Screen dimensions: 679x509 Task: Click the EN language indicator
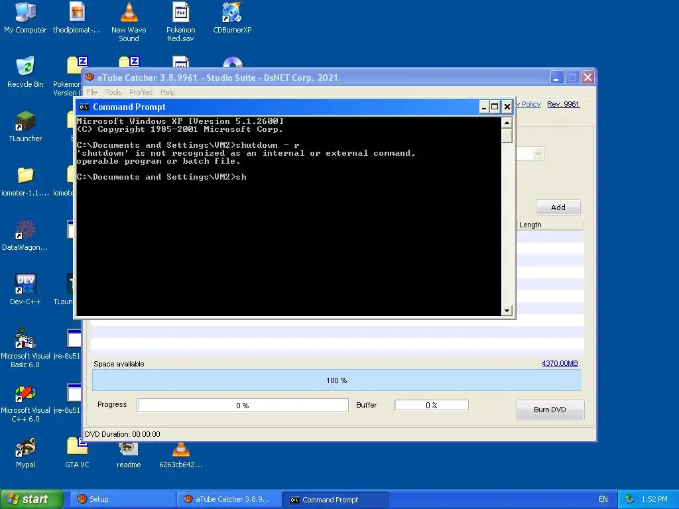(603, 499)
